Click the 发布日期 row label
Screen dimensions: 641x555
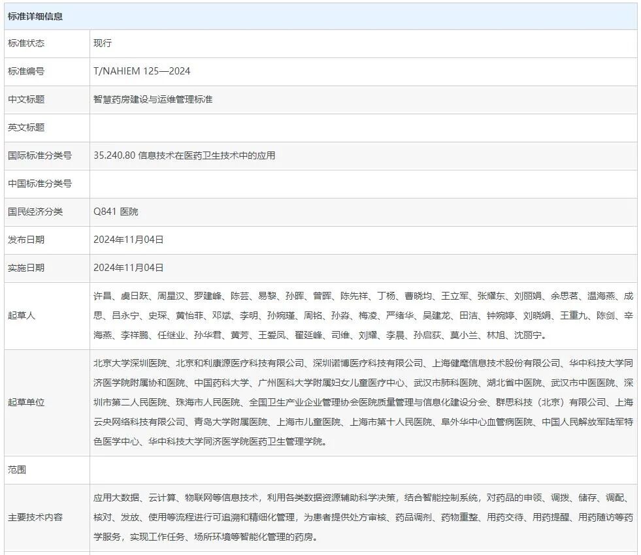coord(26,240)
